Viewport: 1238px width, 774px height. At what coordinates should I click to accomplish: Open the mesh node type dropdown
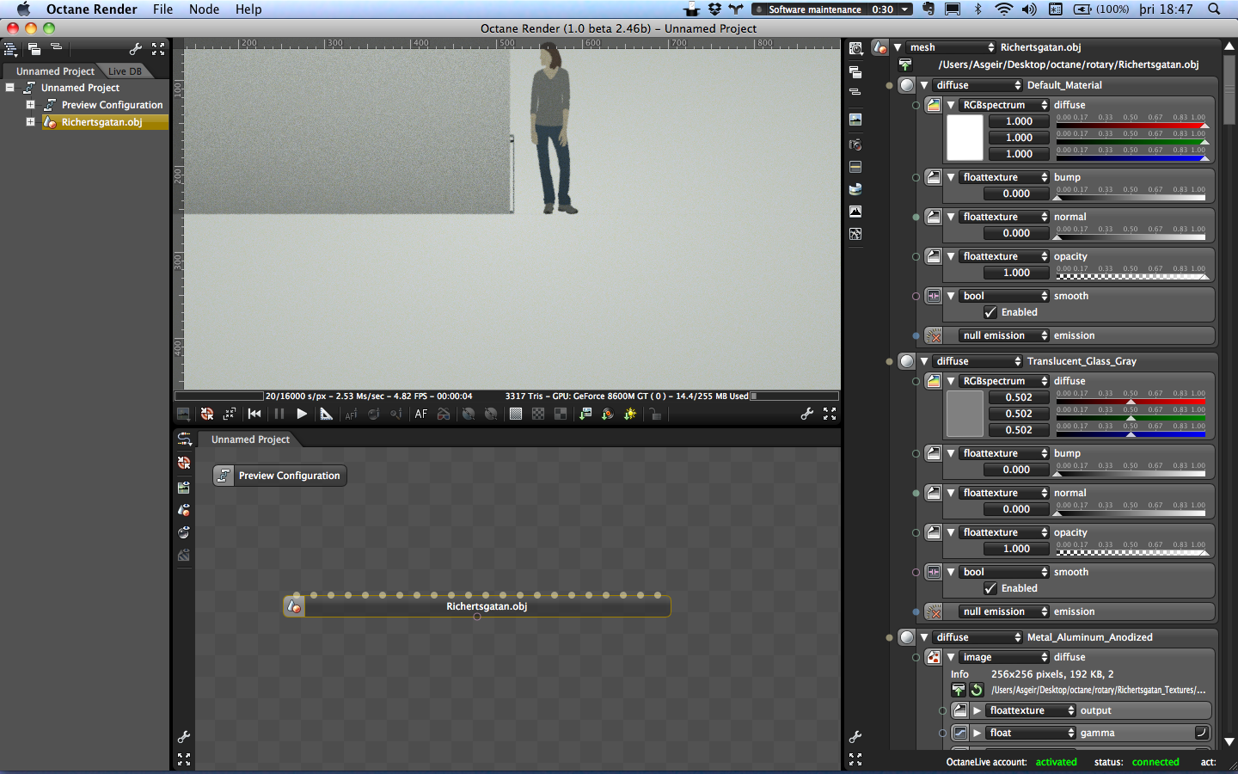pos(951,47)
